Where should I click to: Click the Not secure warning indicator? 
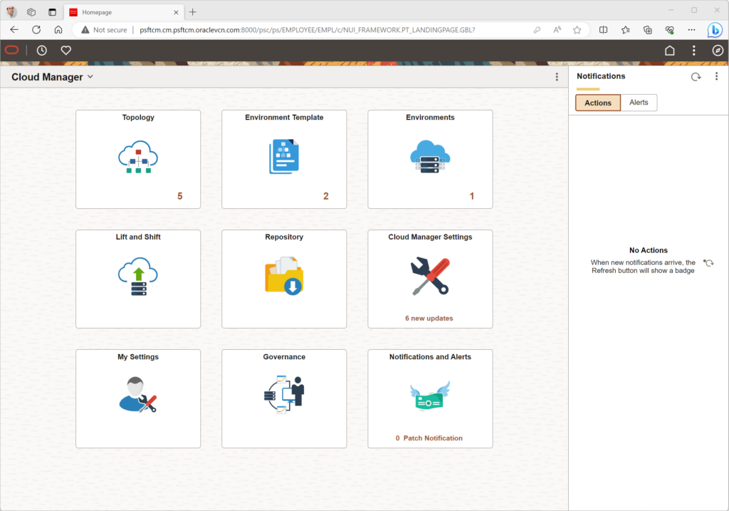[104, 30]
